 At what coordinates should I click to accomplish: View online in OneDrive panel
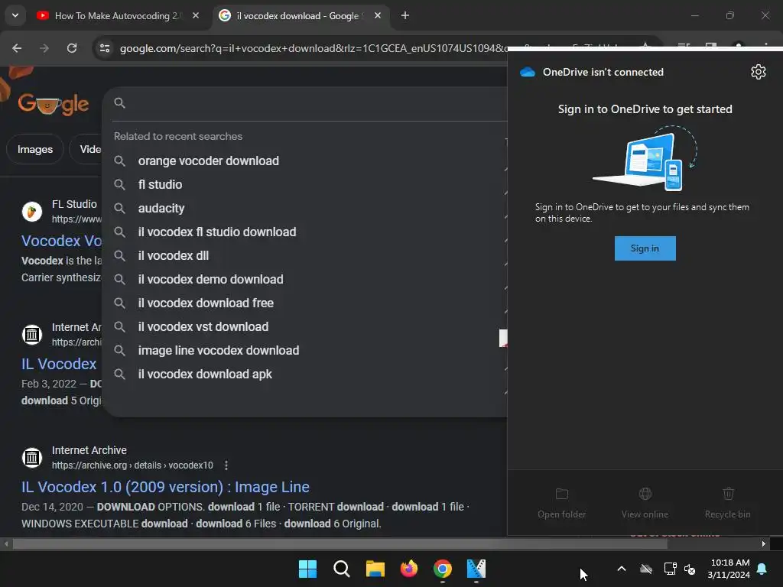pyautogui.click(x=645, y=503)
